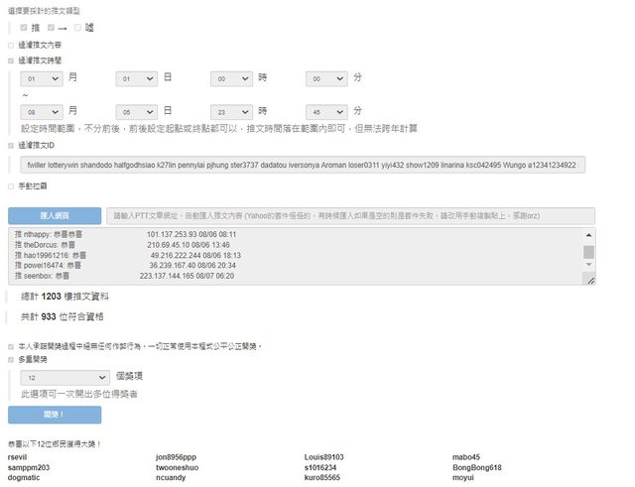
Task: Open the prize count dropdown showing 12
Action: pos(65,378)
